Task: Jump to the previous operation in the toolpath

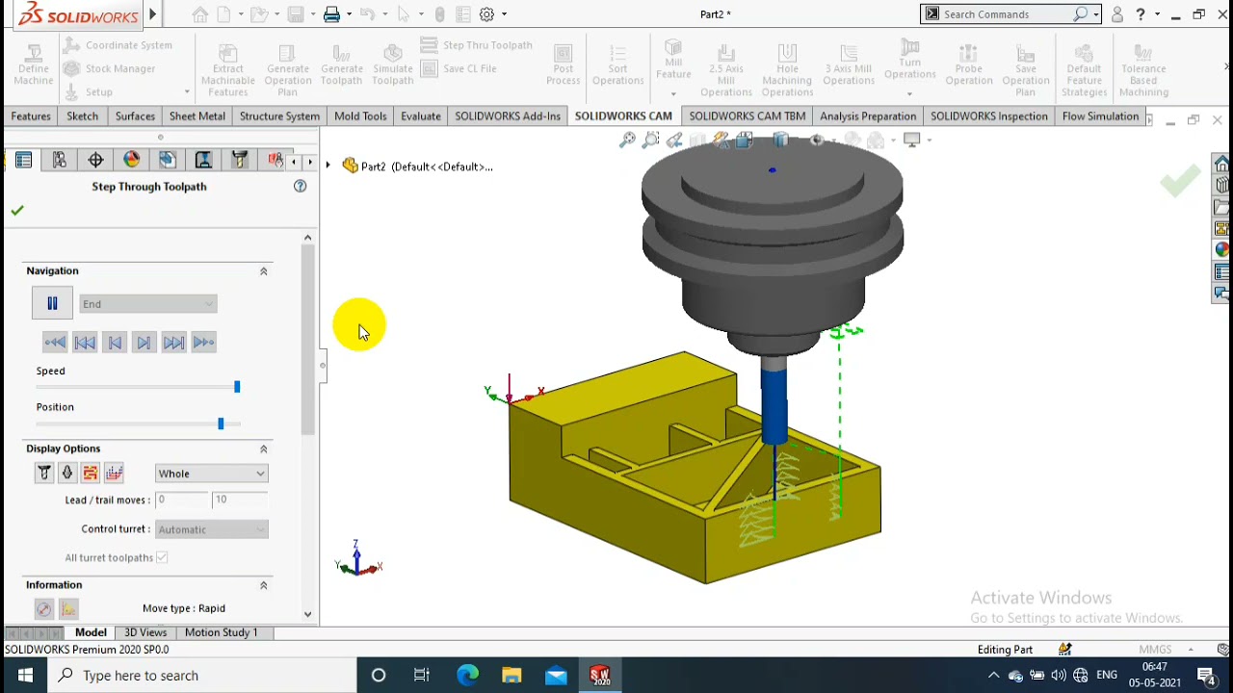Action: point(85,343)
